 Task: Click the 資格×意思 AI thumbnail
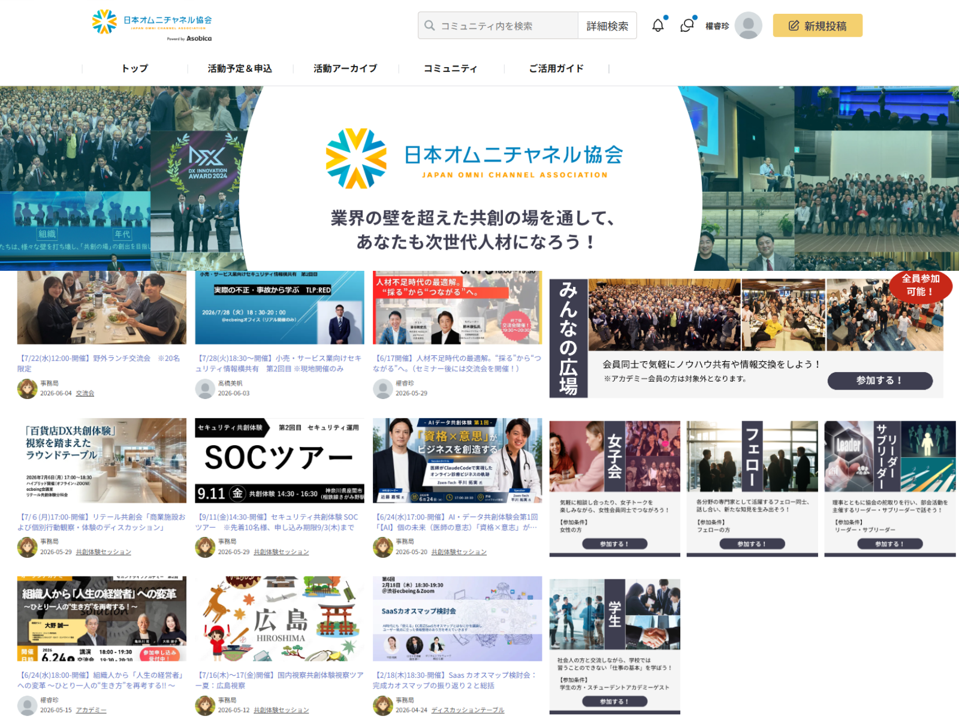457,460
